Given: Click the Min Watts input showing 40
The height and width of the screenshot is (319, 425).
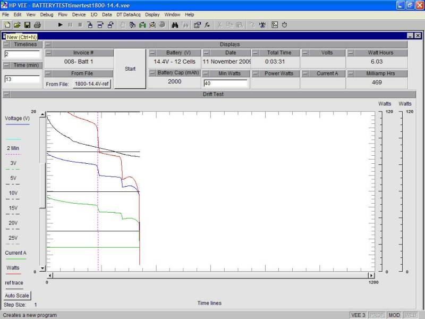Looking at the screenshot, I should 225,83.
